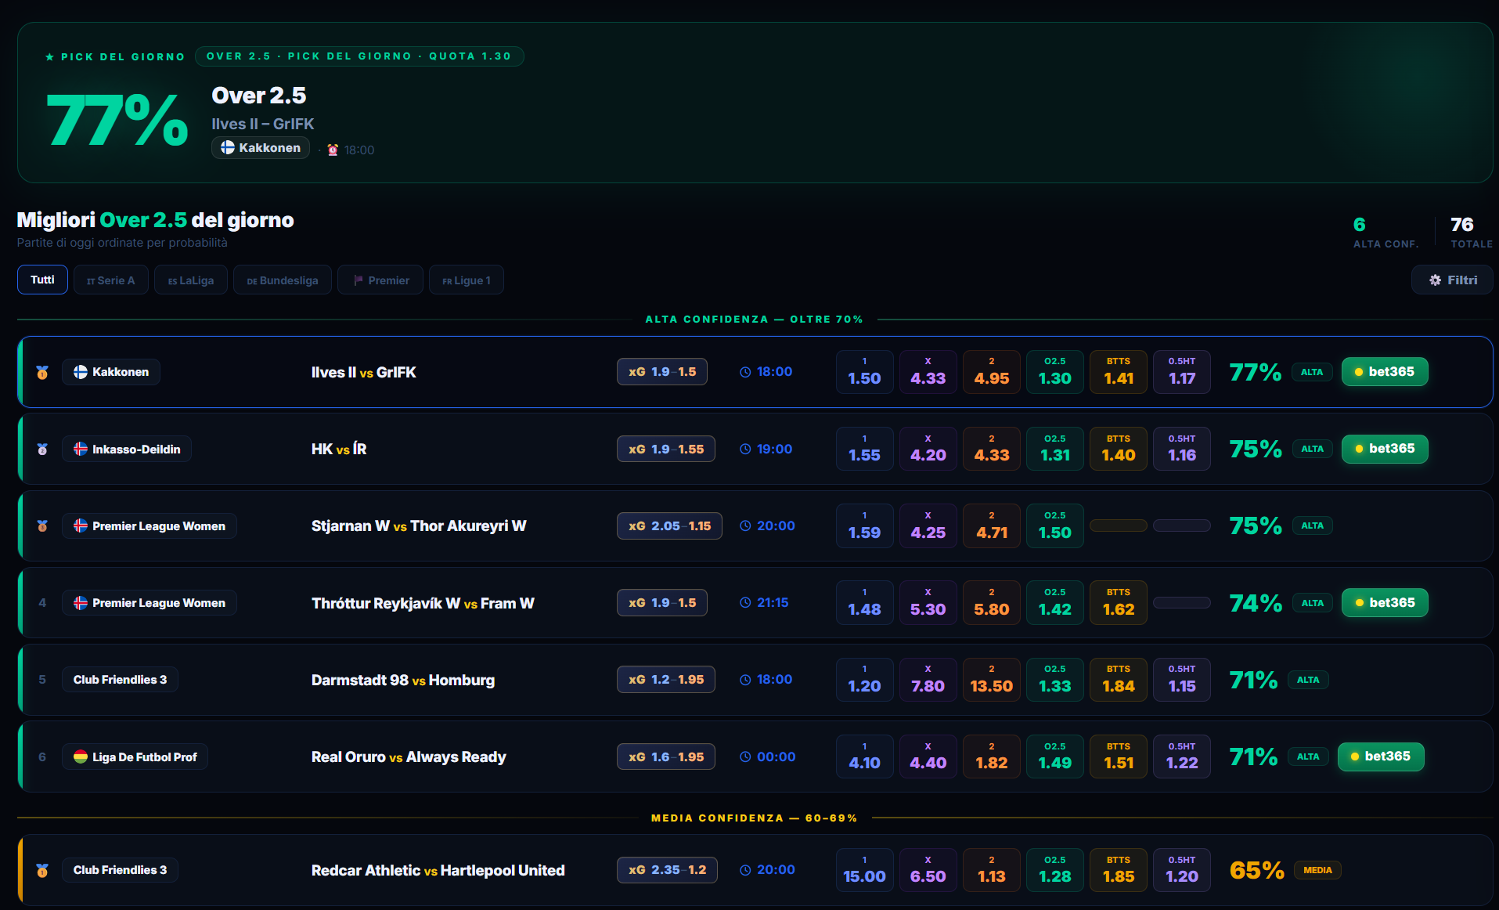1499x910 pixels.
Task: Click the gold medal icon for Ilves II match
Action: [42, 372]
